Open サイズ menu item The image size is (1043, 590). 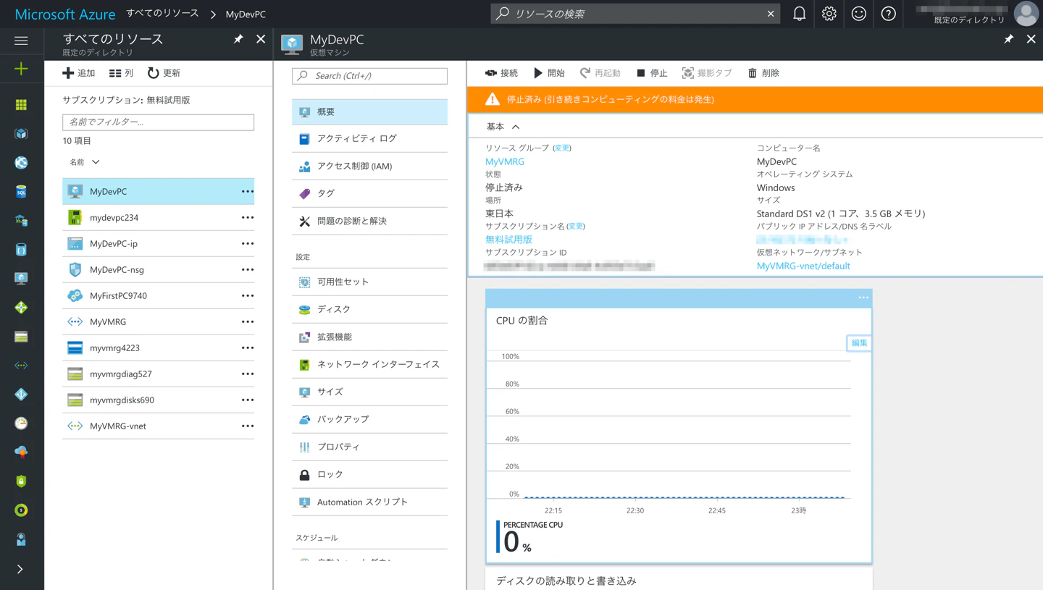click(x=369, y=392)
